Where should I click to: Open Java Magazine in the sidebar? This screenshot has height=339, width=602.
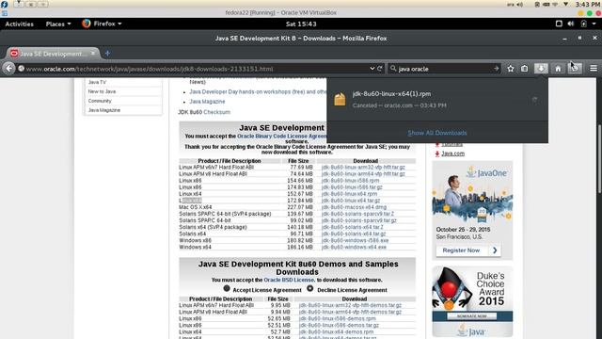104,110
